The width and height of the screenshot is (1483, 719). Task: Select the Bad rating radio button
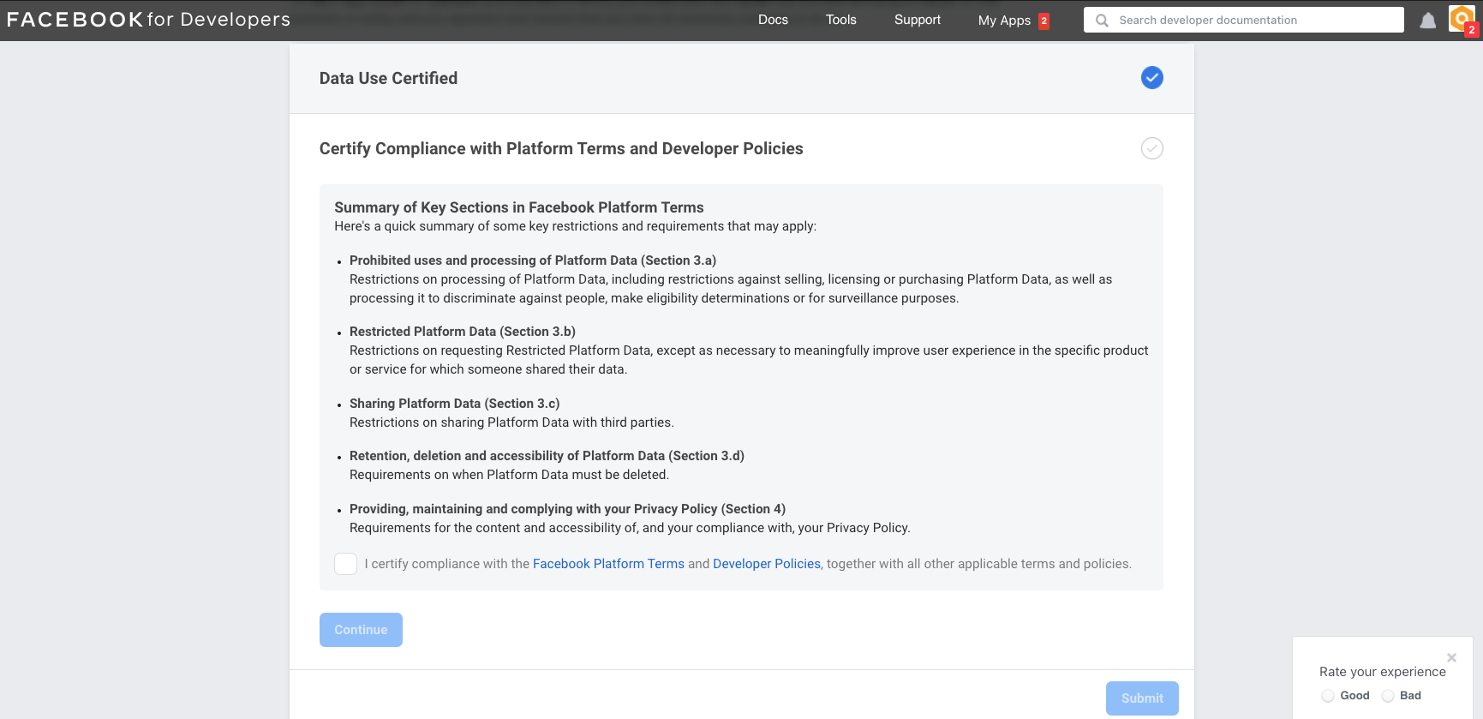pos(1388,696)
